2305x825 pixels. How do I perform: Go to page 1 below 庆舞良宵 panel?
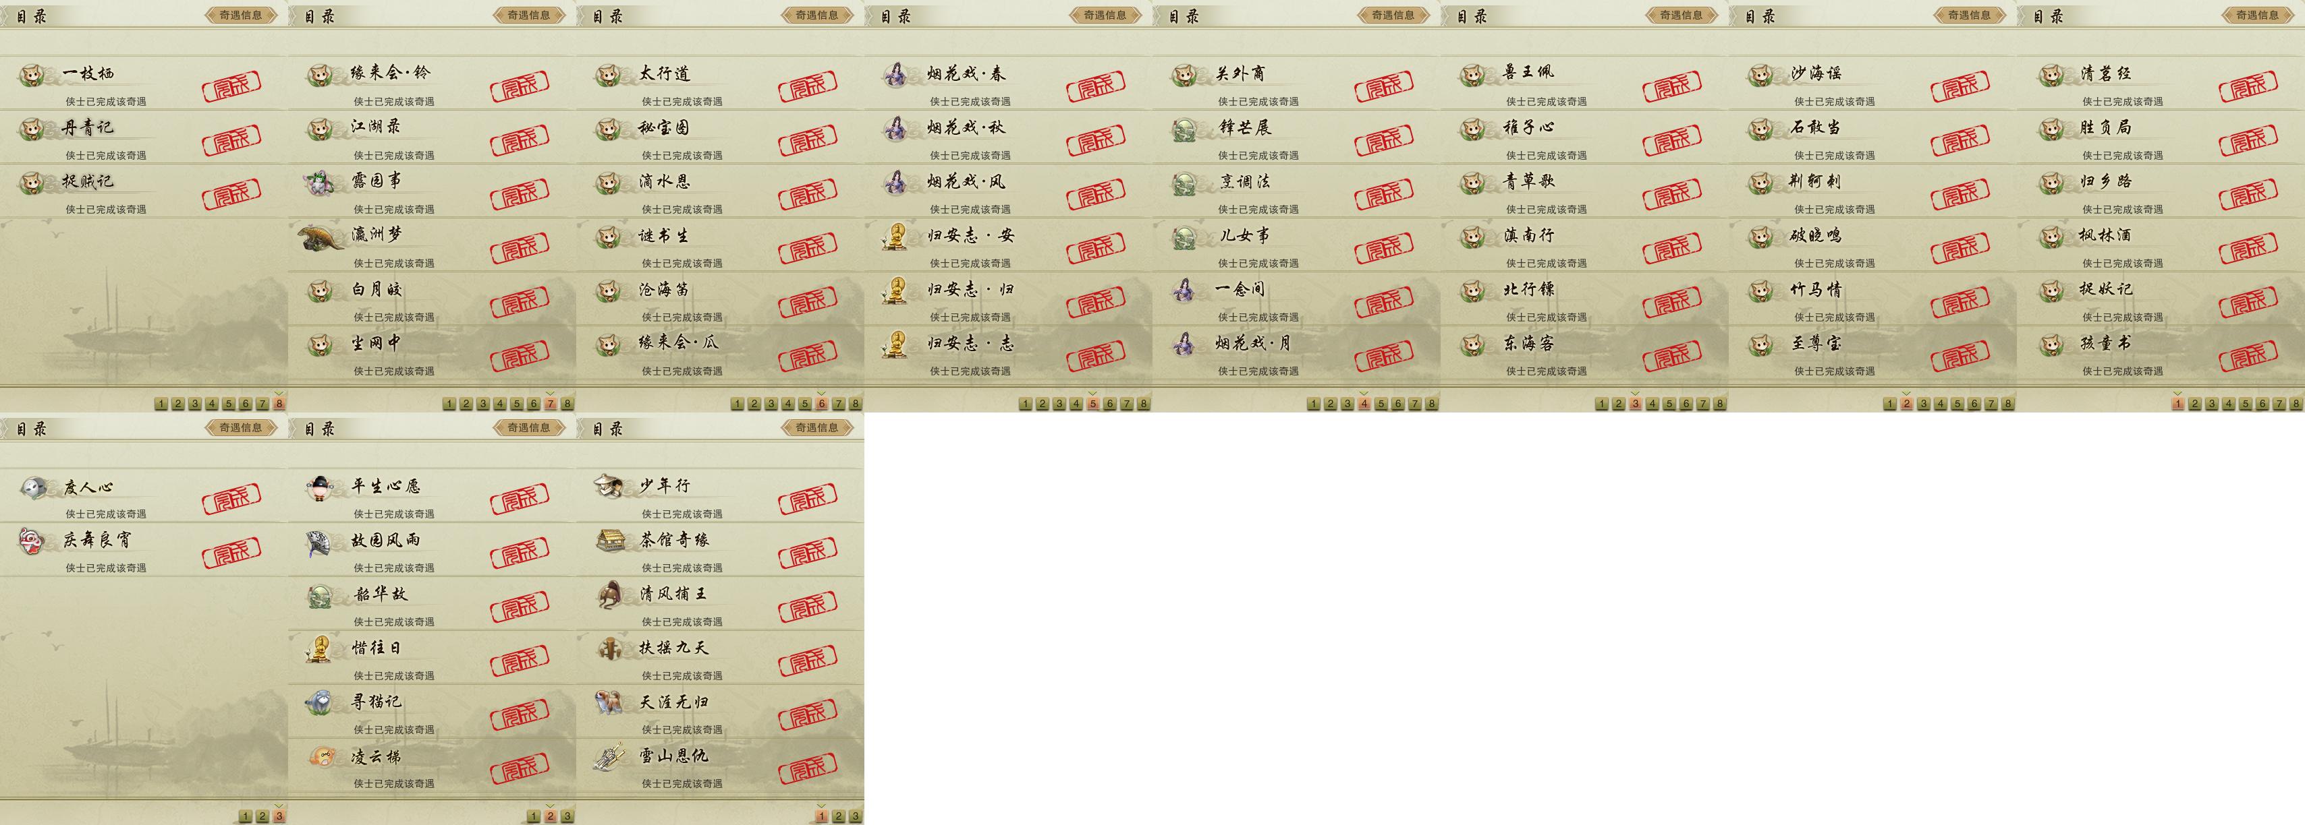(245, 816)
